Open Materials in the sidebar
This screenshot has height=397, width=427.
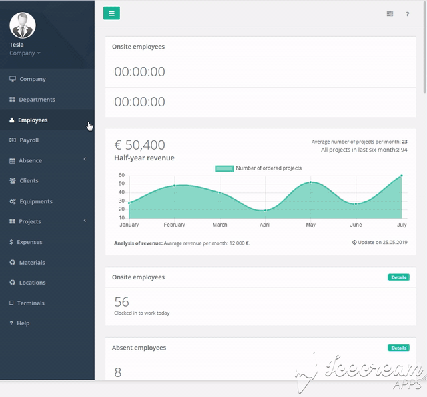pyautogui.click(x=47, y=262)
